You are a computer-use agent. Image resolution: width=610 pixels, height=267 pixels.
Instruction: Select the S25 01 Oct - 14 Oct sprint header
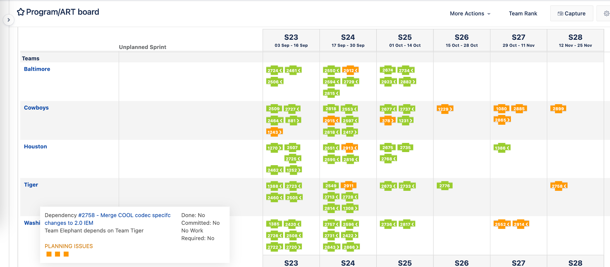405,40
